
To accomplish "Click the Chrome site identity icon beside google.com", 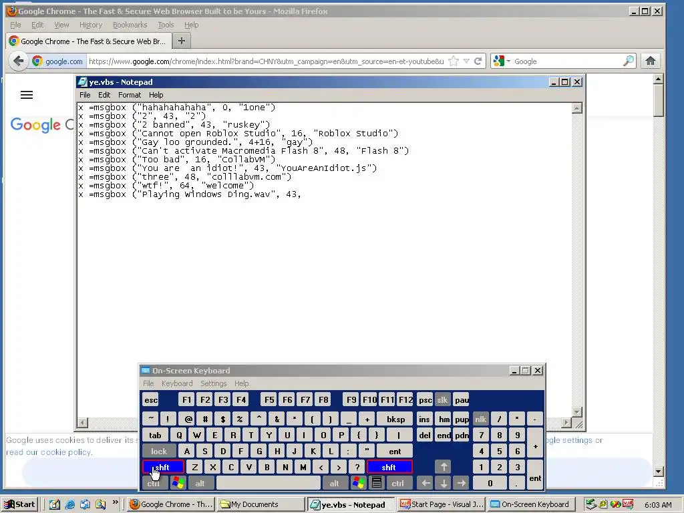I will point(37,61).
